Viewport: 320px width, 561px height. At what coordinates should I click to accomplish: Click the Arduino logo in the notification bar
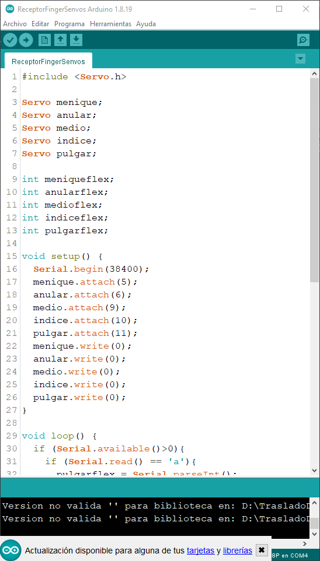coord(11,550)
